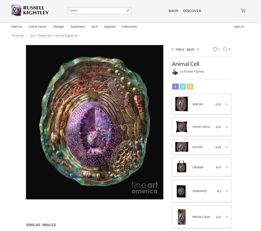Click the €10 Home Decor price
The image size is (261, 231).
[218, 127]
